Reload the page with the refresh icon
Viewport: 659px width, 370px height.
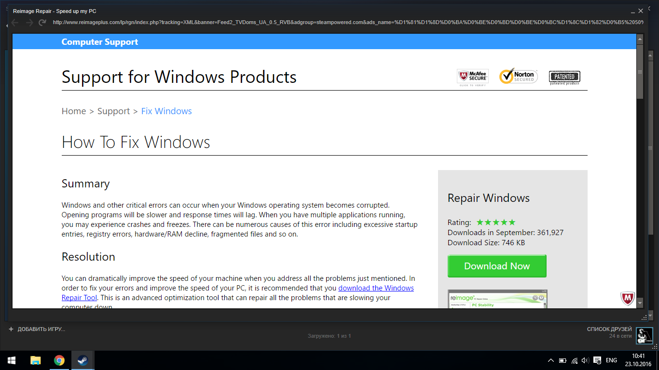click(42, 22)
